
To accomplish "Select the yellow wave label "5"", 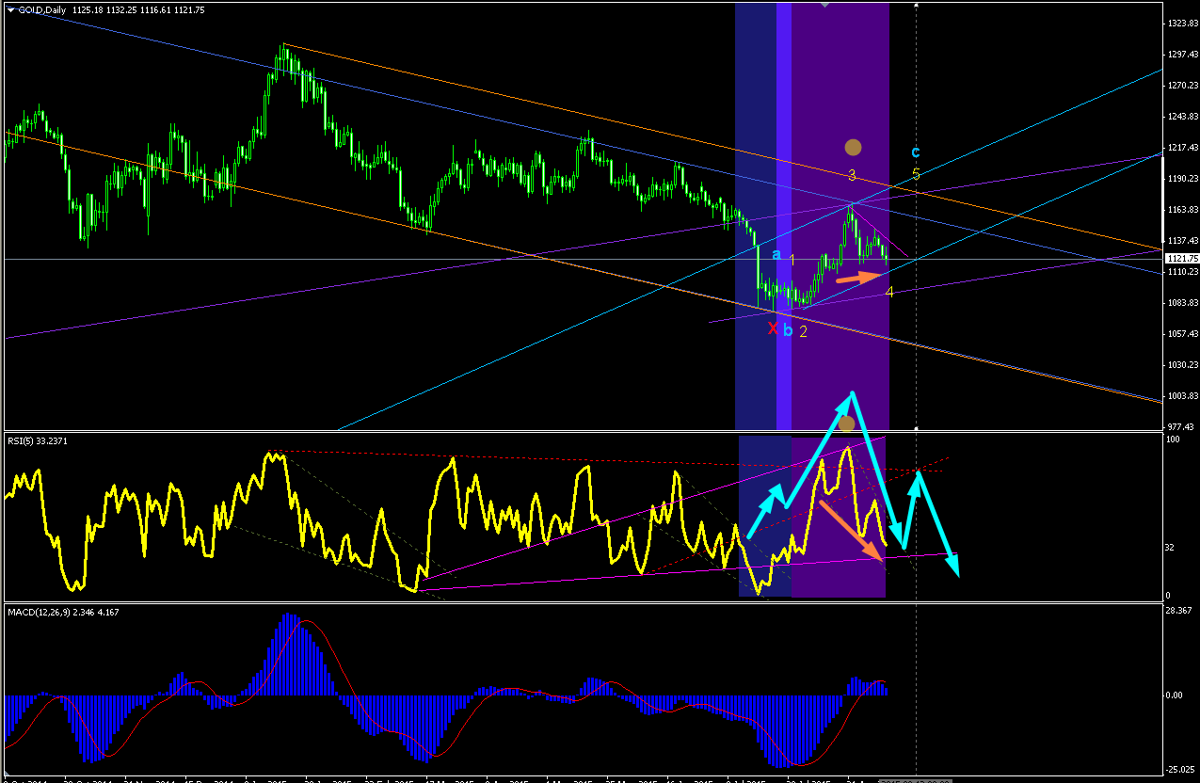I will pyautogui.click(x=916, y=174).
